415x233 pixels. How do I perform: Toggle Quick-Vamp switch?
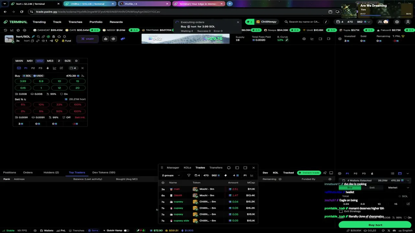[126, 230]
